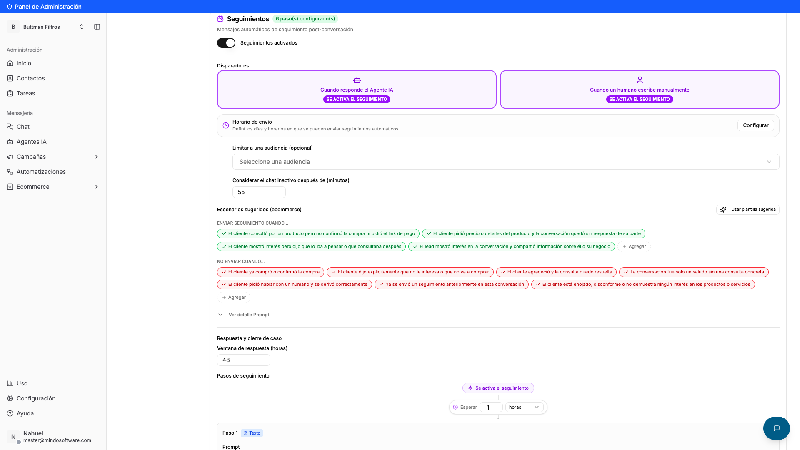Toggle exclusion 'pidió hablar con un humano'
800x450 pixels.
pyautogui.click(x=295, y=285)
